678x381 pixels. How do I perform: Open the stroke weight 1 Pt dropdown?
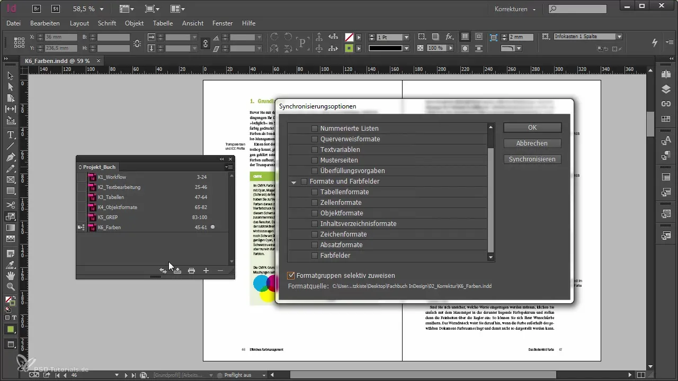406,37
